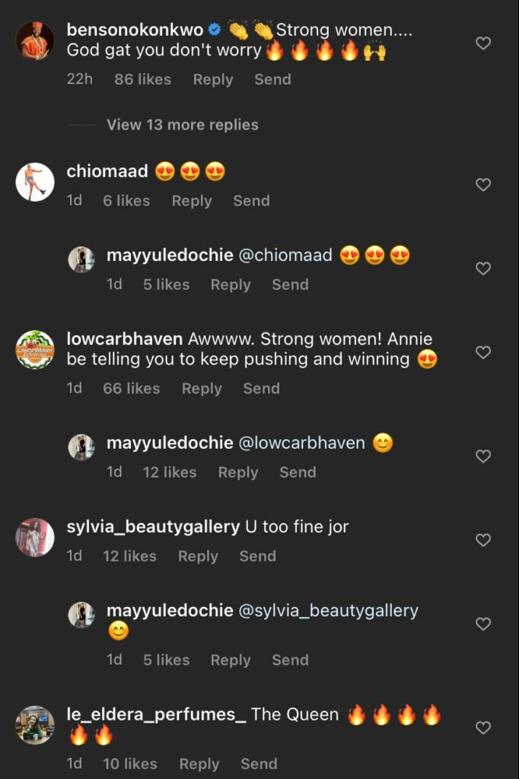Image resolution: width=519 pixels, height=779 pixels.
Task: Heart mayyuledochie's reply to @lowcarbhaven
Action: [482, 456]
